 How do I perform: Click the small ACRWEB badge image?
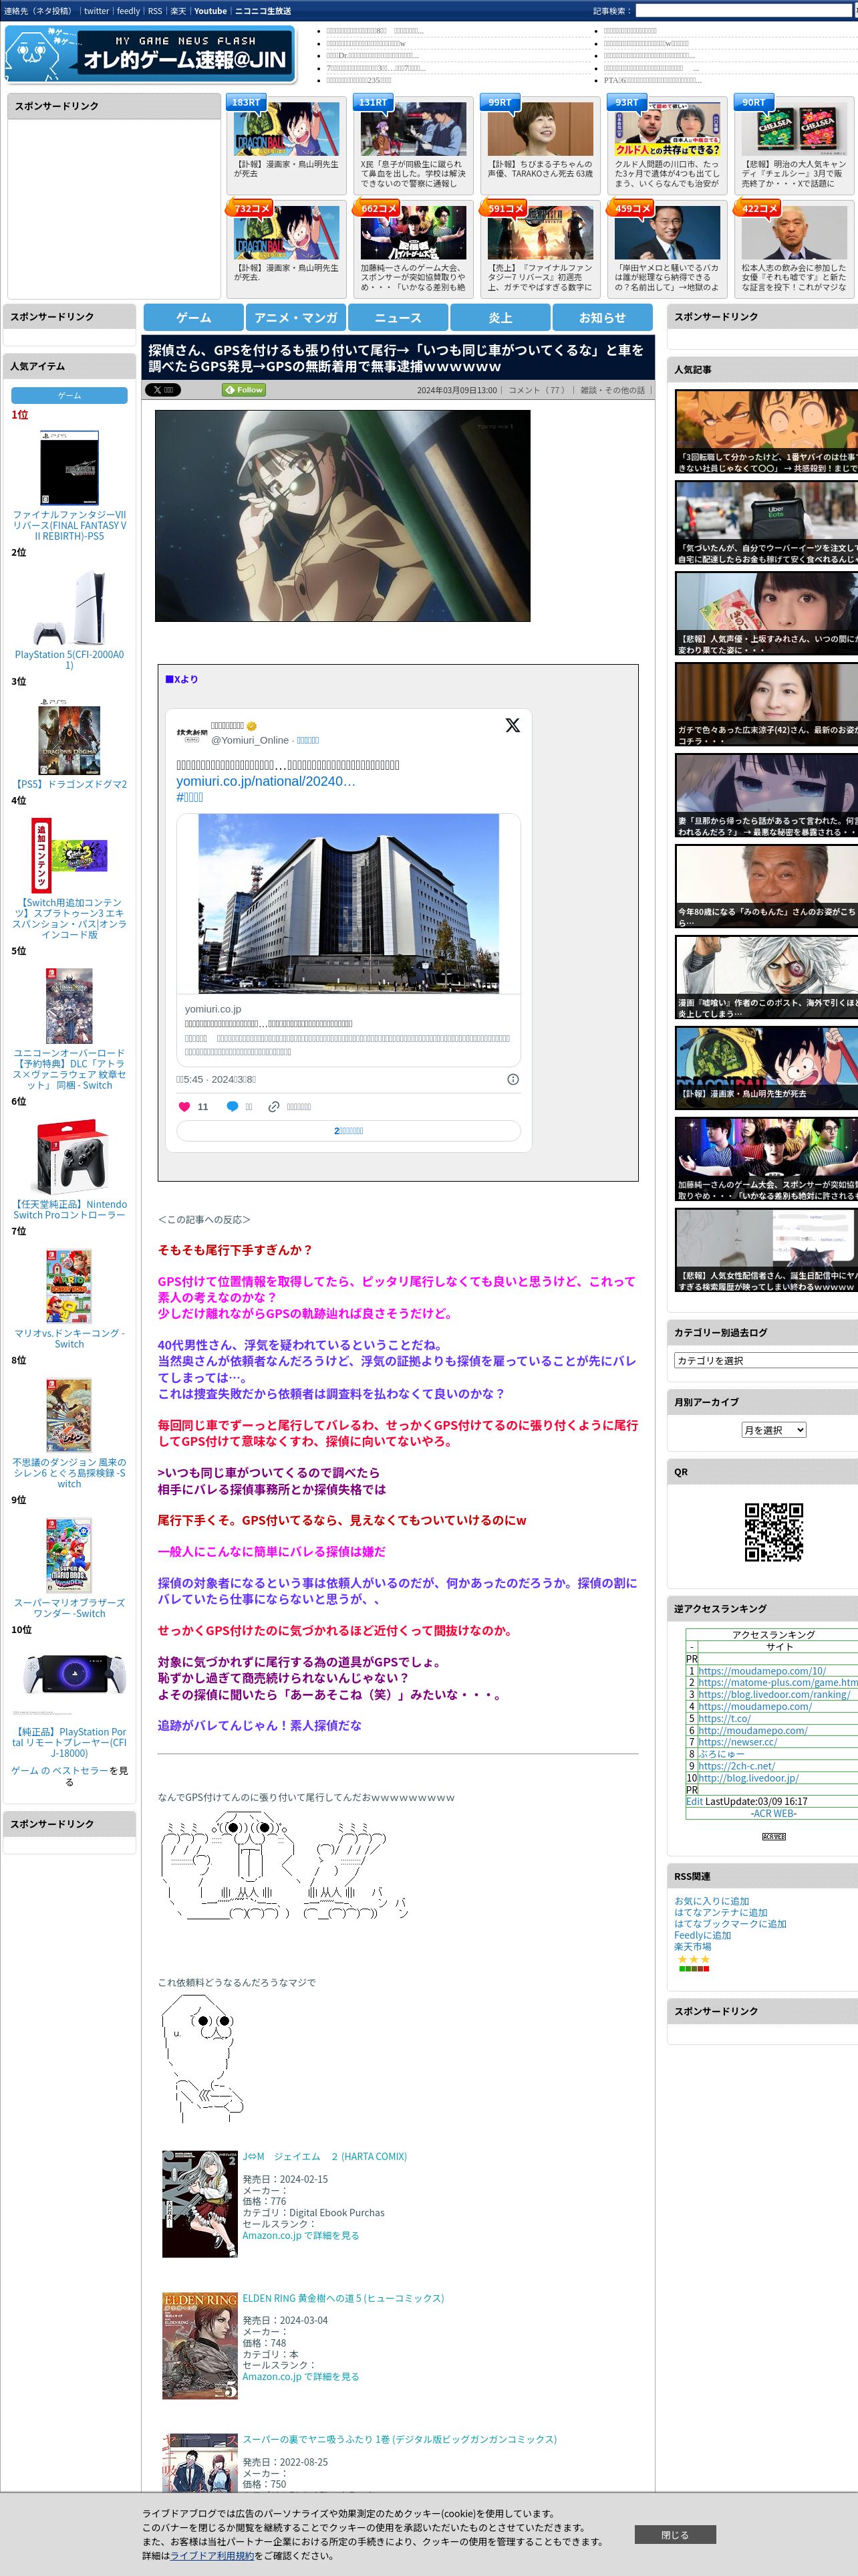[774, 1836]
